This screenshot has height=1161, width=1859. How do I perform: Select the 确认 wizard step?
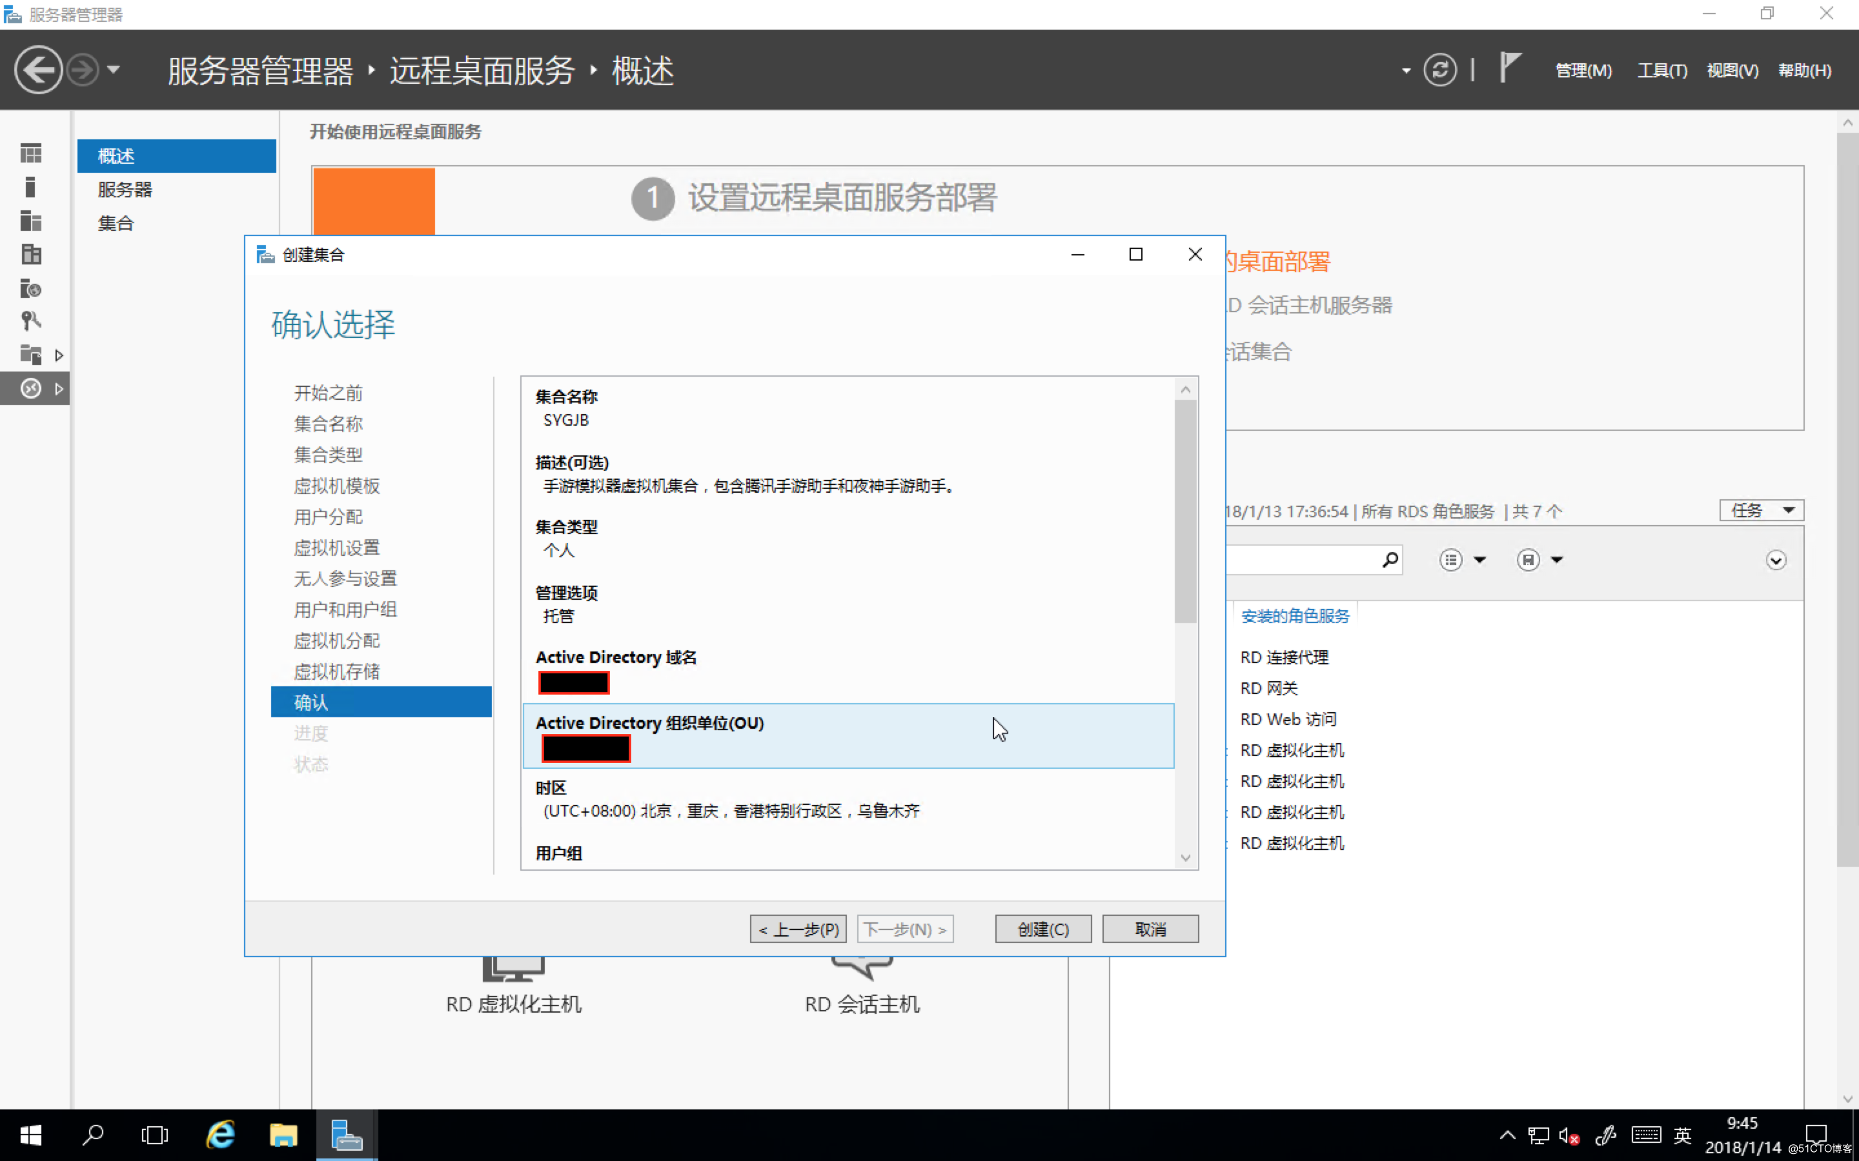pyautogui.click(x=381, y=702)
